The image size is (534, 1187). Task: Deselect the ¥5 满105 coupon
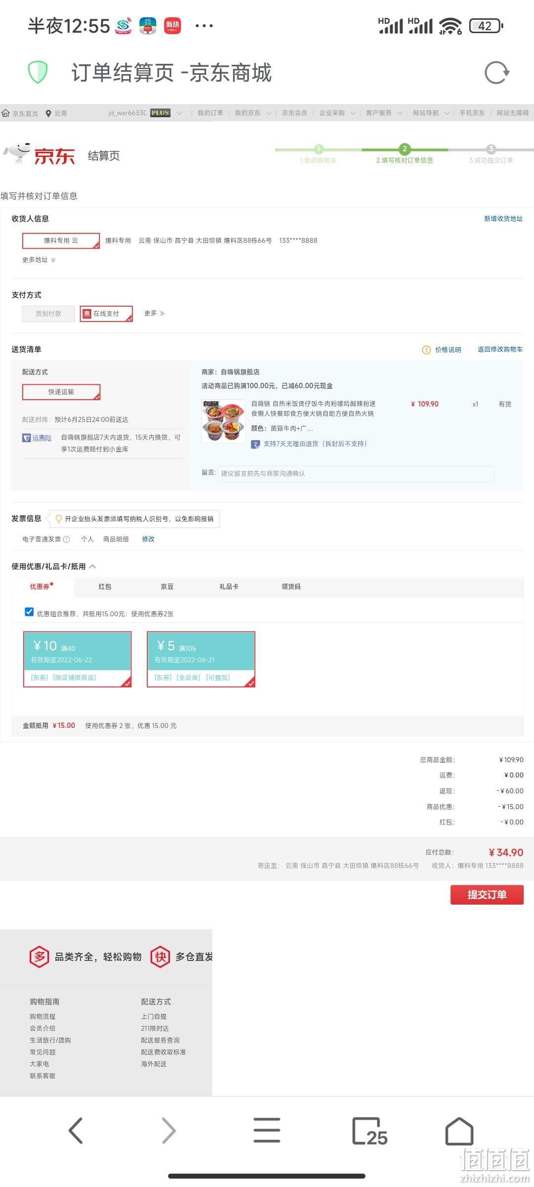(x=201, y=659)
